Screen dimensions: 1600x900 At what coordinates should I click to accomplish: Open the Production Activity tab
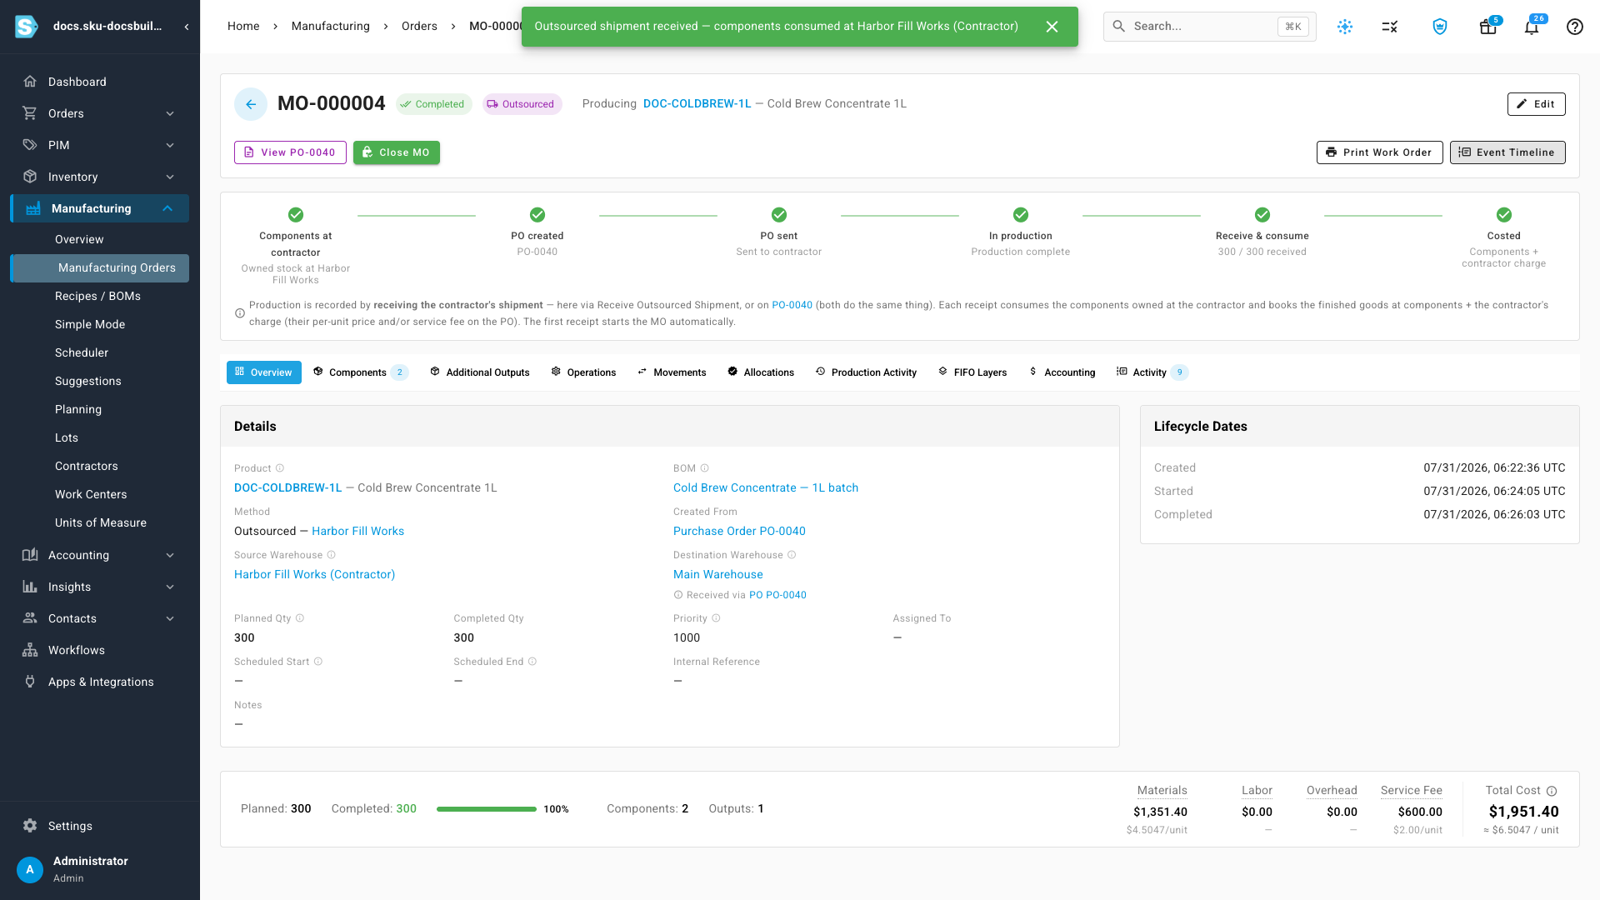(866, 372)
